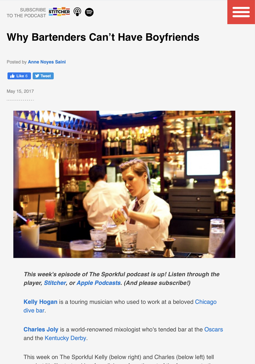Open author Anne Noyes Saini link
Image resolution: width=255 pixels, height=364 pixels.
tap(47, 62)
